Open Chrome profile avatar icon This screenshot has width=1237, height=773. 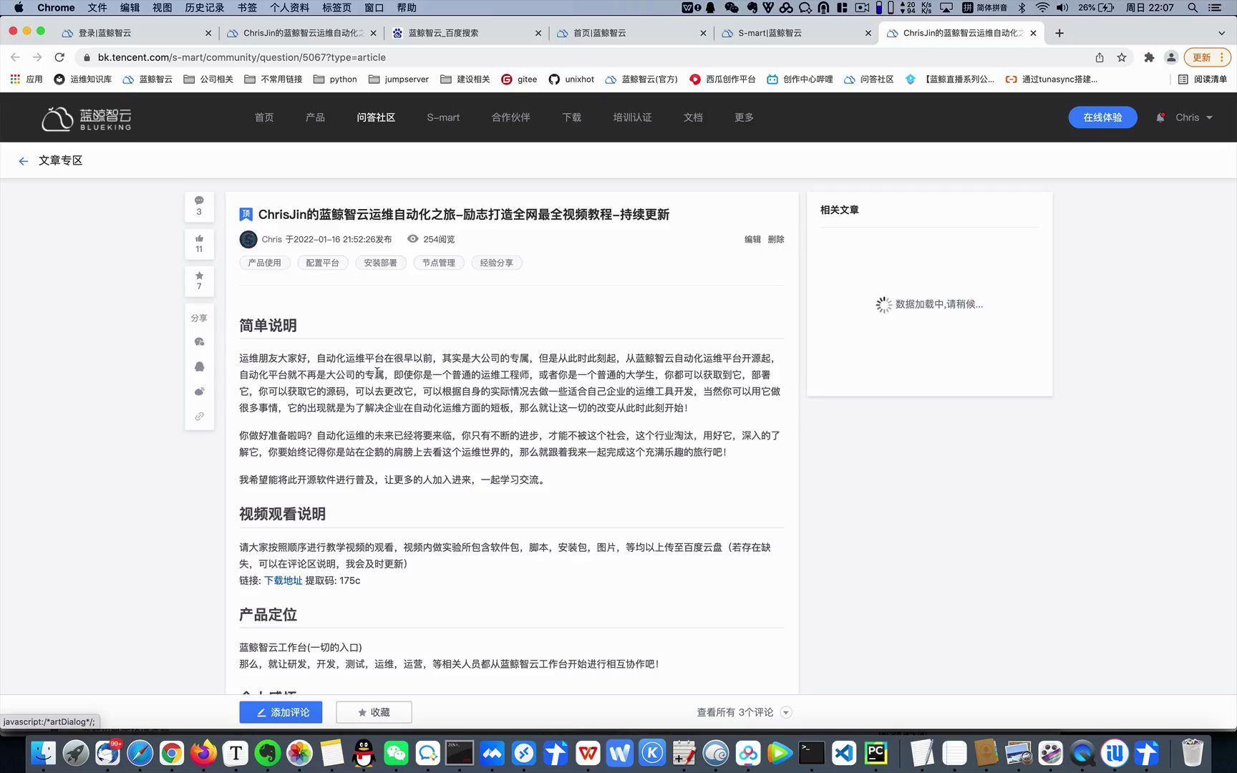pos(1171,57)
